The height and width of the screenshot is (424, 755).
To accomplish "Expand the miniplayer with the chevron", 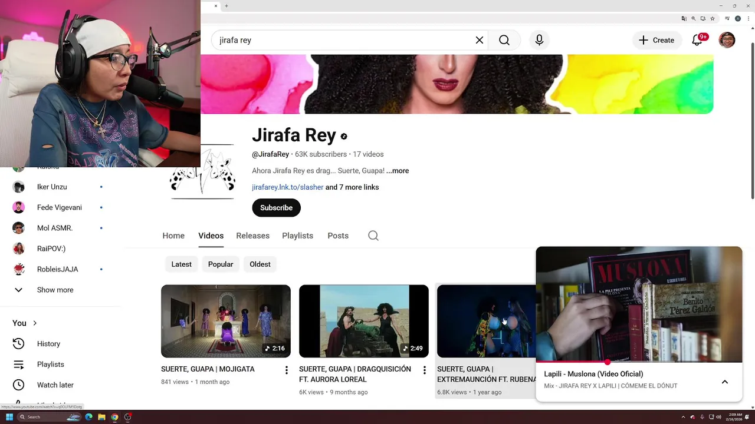I will click(725, 382).
